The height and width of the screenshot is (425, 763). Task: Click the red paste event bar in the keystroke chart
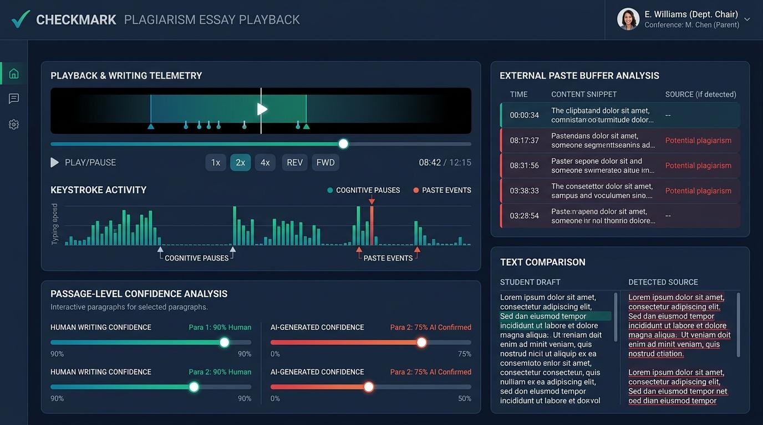tap(372, 225)
